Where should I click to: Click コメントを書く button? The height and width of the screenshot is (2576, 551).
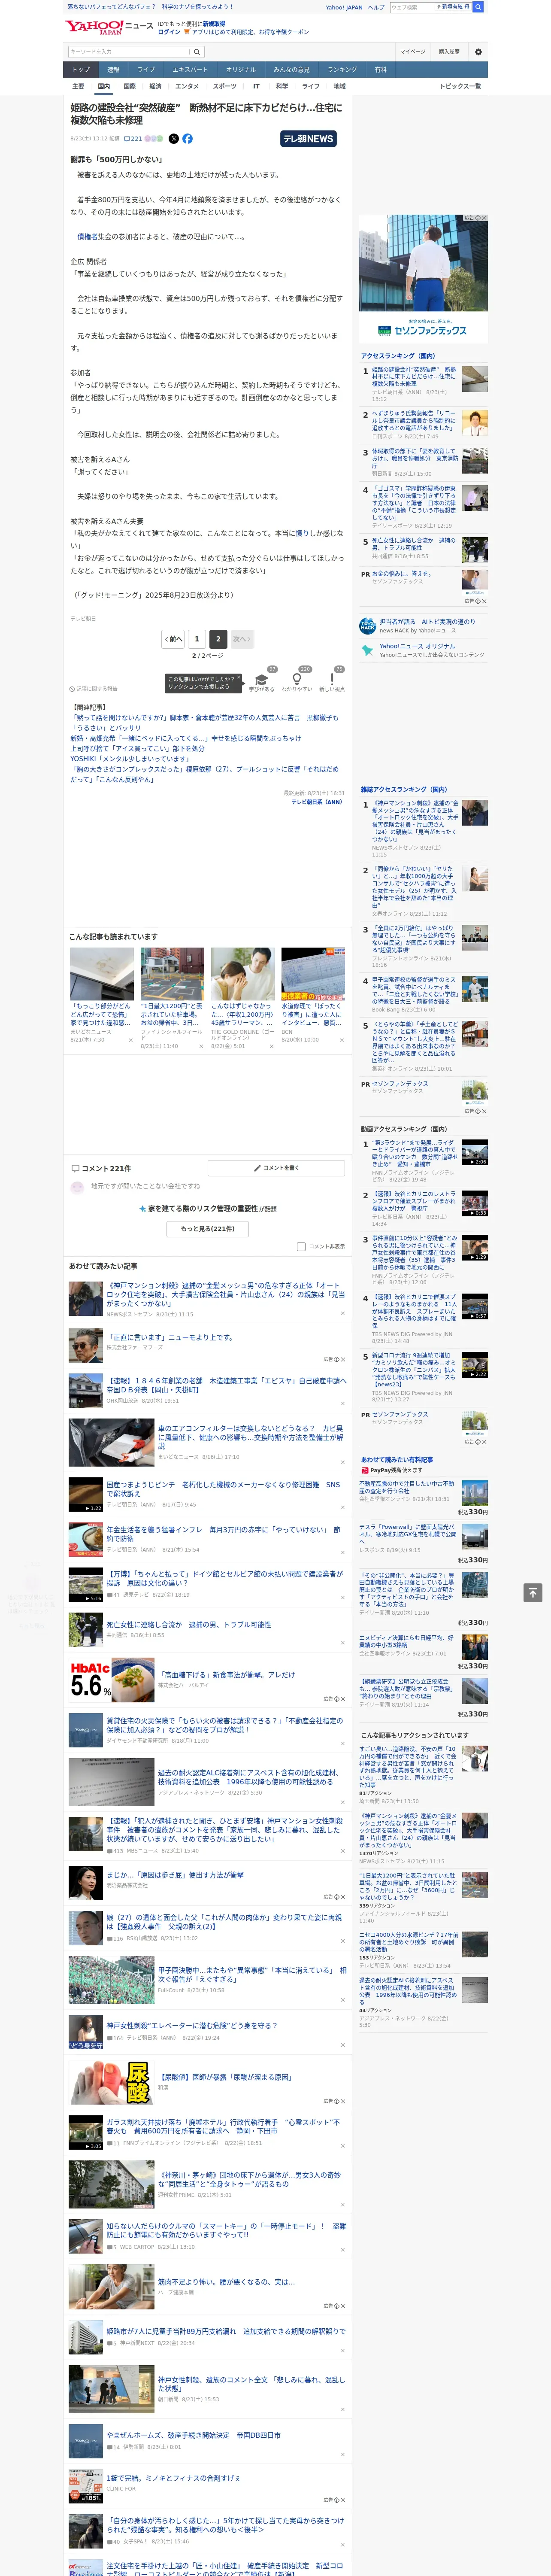pyautogui.click(x=276, y=1168)
